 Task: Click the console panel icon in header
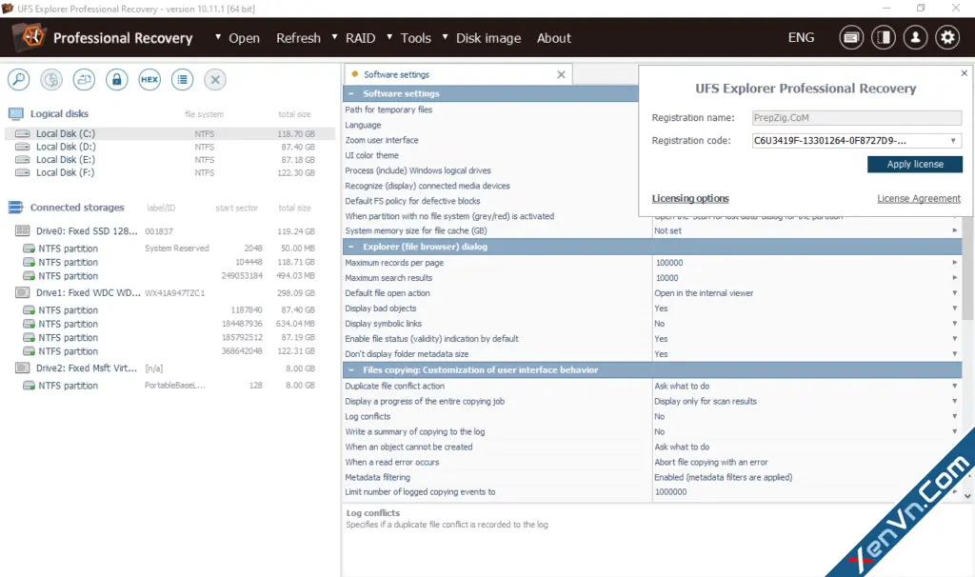[851, 38]
